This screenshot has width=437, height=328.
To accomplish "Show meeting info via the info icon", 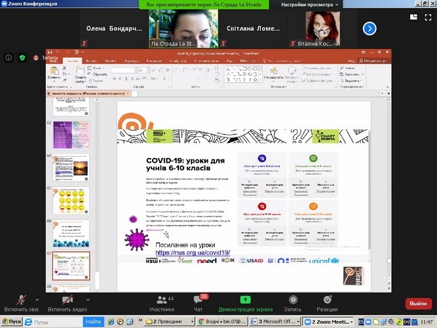I will tap(9, 58).
